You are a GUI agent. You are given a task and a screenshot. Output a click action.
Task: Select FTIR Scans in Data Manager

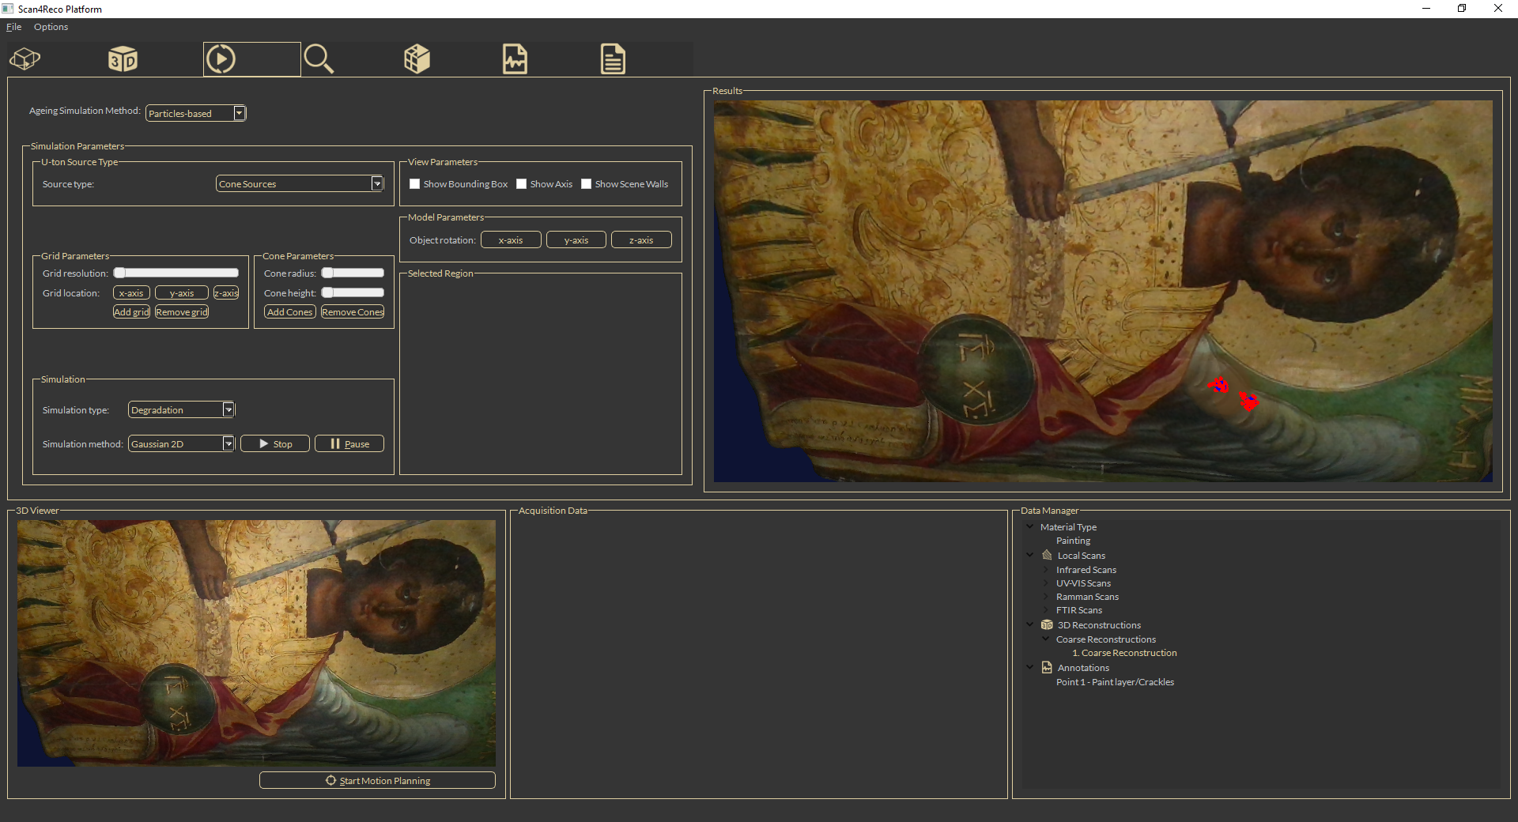1078,610
